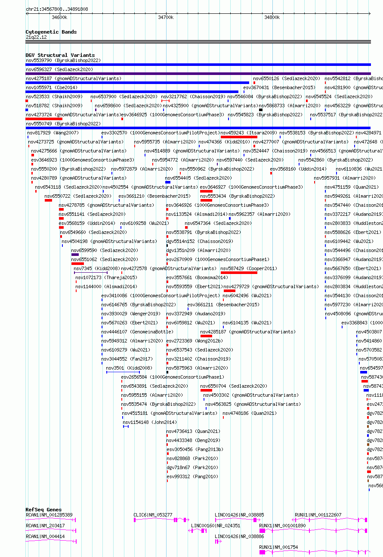Select the red bar under nsv459243 (Itsara2009)
Screen dimensions: 383x557
(x=239, y=137)
